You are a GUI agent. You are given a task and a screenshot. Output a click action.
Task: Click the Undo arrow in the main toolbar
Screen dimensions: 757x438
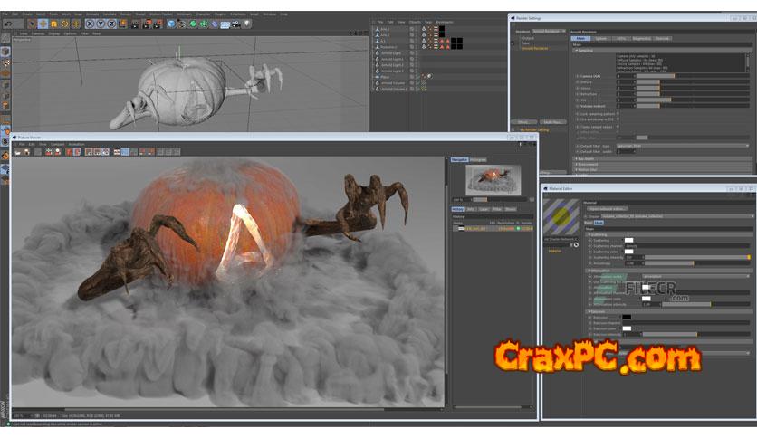tap(8, 24)
